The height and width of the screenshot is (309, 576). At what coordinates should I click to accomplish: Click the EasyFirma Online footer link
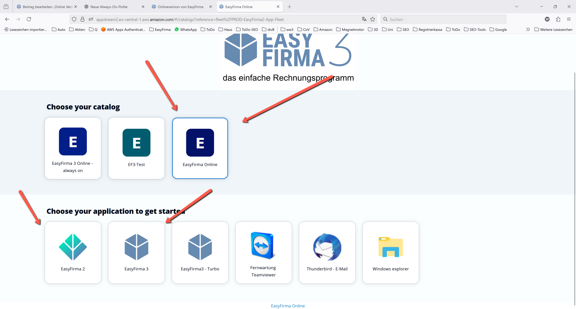[288, 306]
